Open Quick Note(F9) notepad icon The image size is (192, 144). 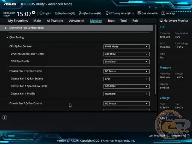coord(139,13)
